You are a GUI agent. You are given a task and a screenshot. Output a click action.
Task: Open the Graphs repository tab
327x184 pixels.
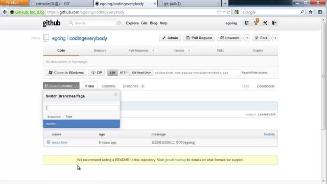click(x=258, y=51)
